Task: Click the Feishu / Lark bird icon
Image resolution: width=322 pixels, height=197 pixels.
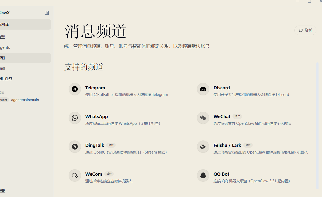Action: pos(203,147)
